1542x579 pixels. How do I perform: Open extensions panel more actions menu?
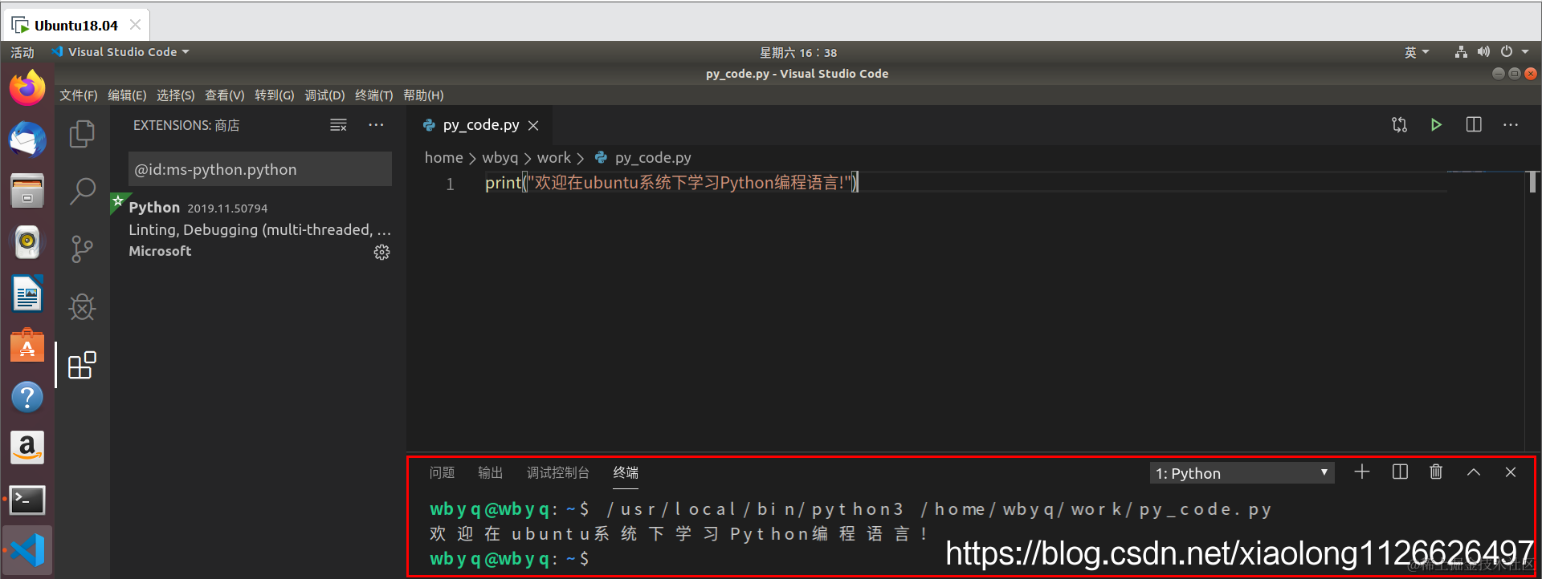point(376,125)
